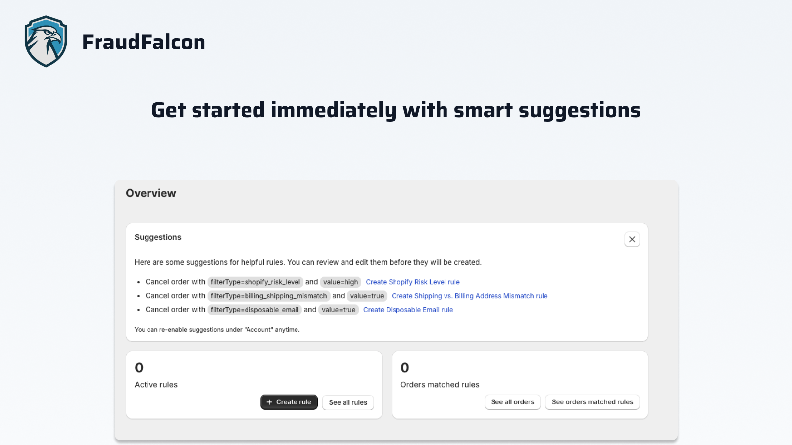The height and width of the screenshot is (445, 792).
Task: Click See all rules
Action: coord(347,402)
